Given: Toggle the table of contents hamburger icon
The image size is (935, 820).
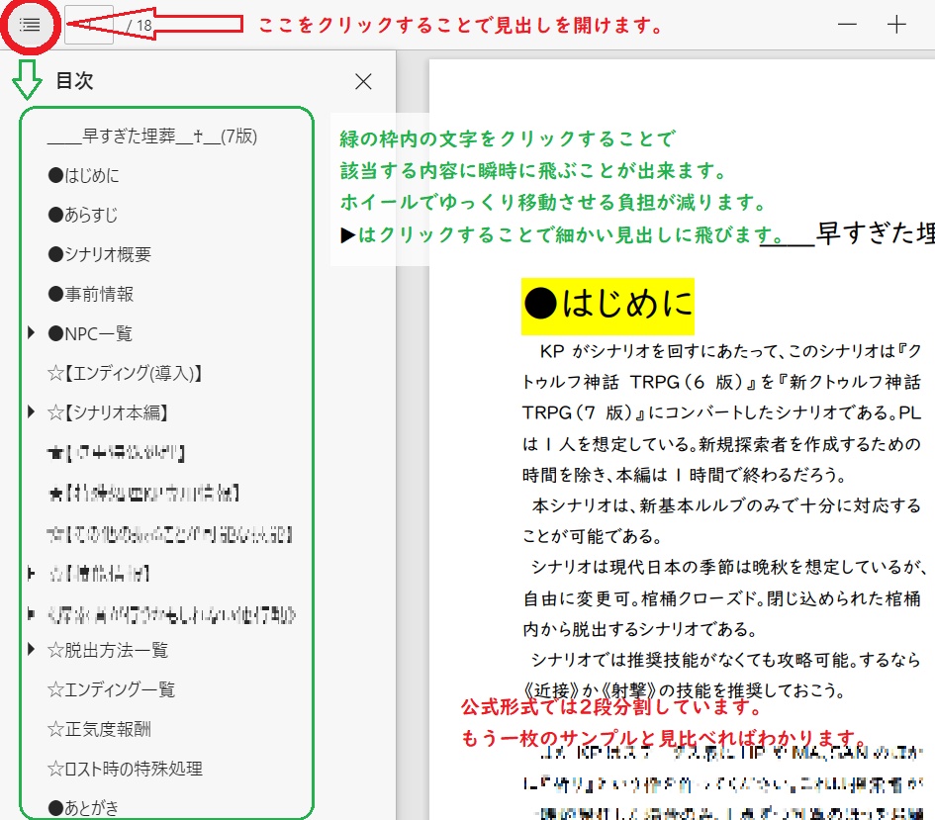Looking at the screenshot, I should (x=29, y=24).
